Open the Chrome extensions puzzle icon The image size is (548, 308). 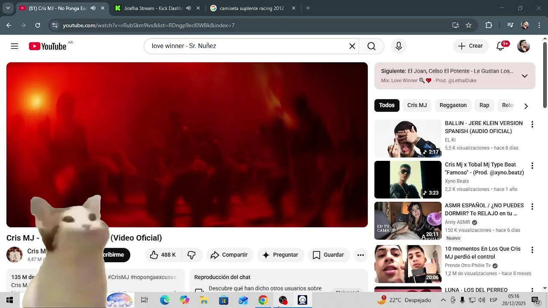pyautogui.click(x=489, y=25)
